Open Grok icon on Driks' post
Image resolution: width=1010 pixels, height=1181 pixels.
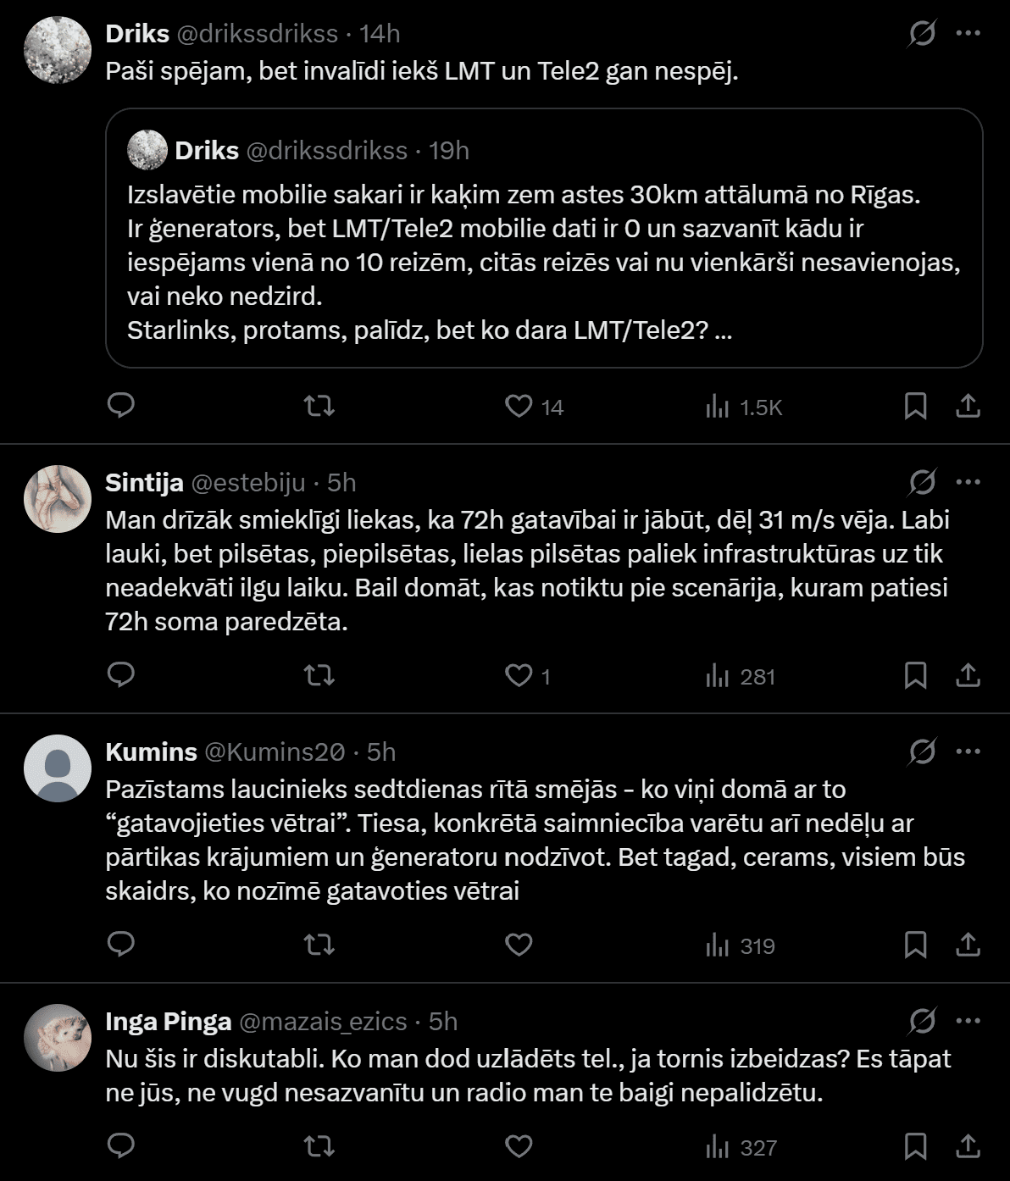coord(922,34)
